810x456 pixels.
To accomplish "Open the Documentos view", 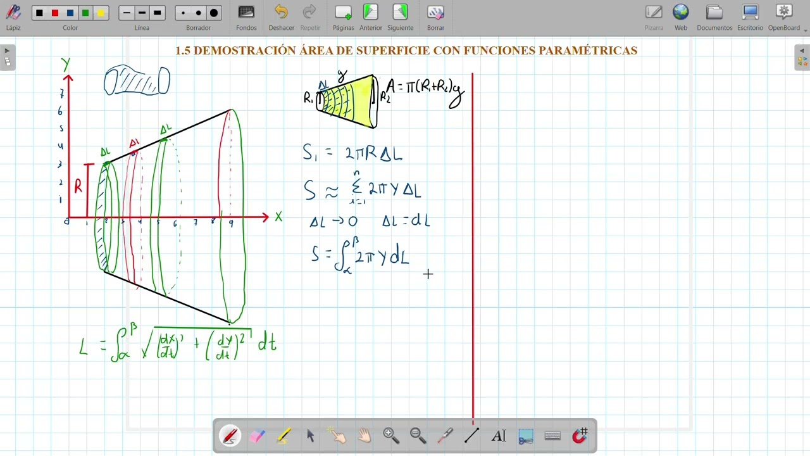I will 714,17.
